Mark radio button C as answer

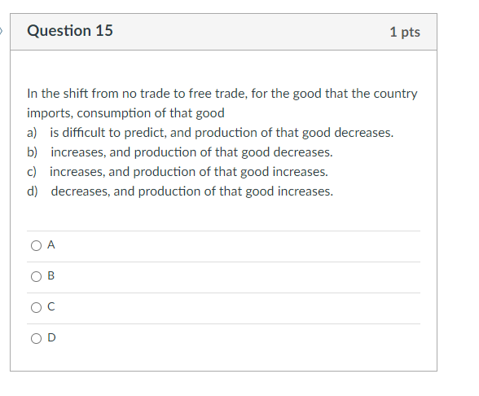(36, 307)
